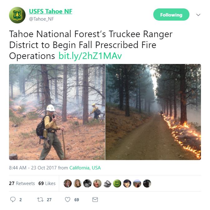Click the reply speech bubble icon
The width and height of the screenshot is (210, 210).
coord(13,199)
